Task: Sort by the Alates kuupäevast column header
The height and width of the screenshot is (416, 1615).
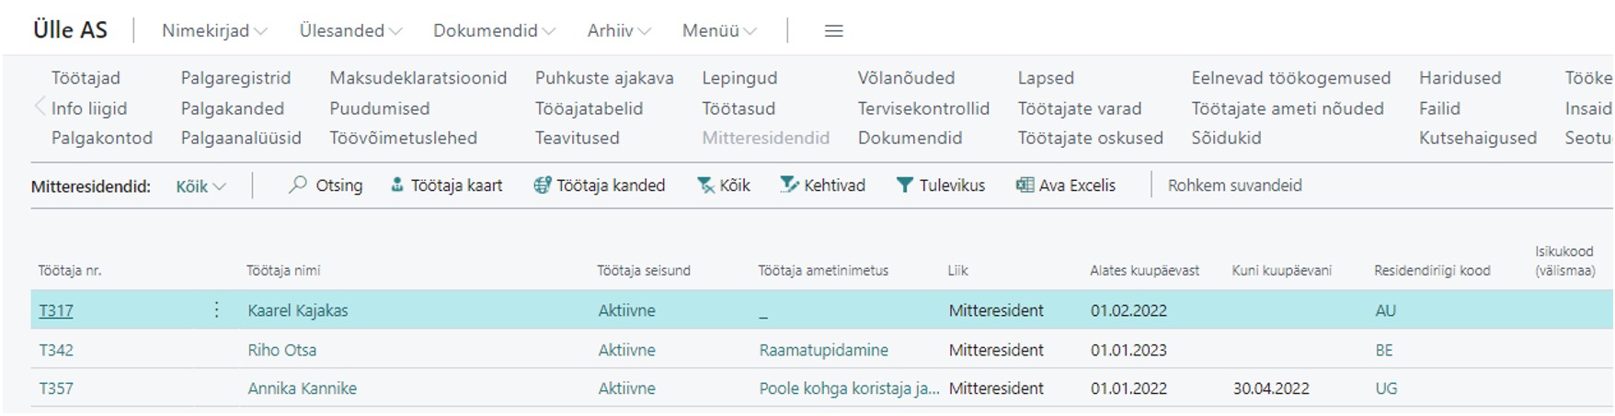Action: (x=1144, y=271)
